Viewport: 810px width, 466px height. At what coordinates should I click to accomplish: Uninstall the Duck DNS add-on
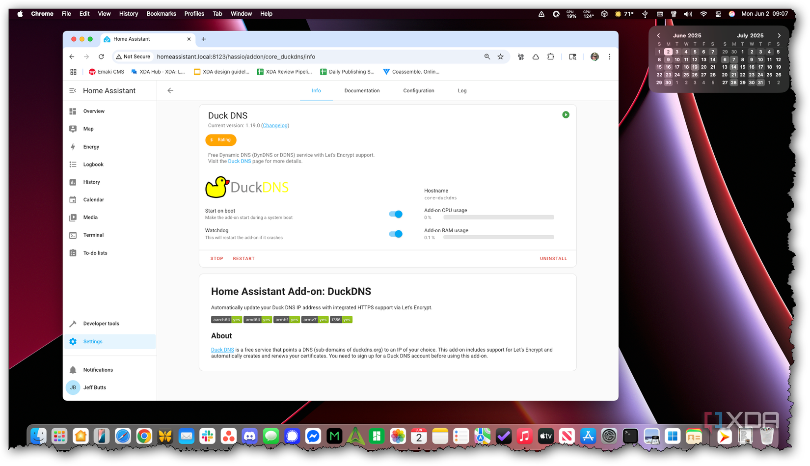point(553,259)
